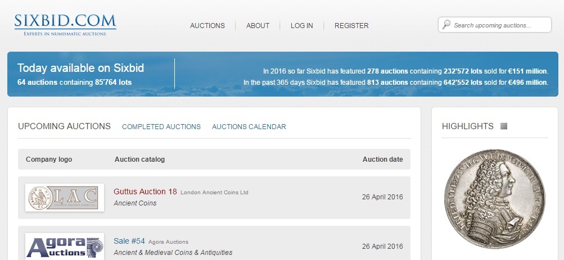Click 64 auctions containing 85'764 lots text
564x260 pixels.
pos(74,82)
